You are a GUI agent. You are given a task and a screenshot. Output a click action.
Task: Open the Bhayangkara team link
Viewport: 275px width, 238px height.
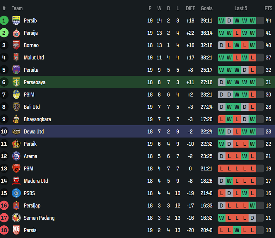(x=37, y=119)
